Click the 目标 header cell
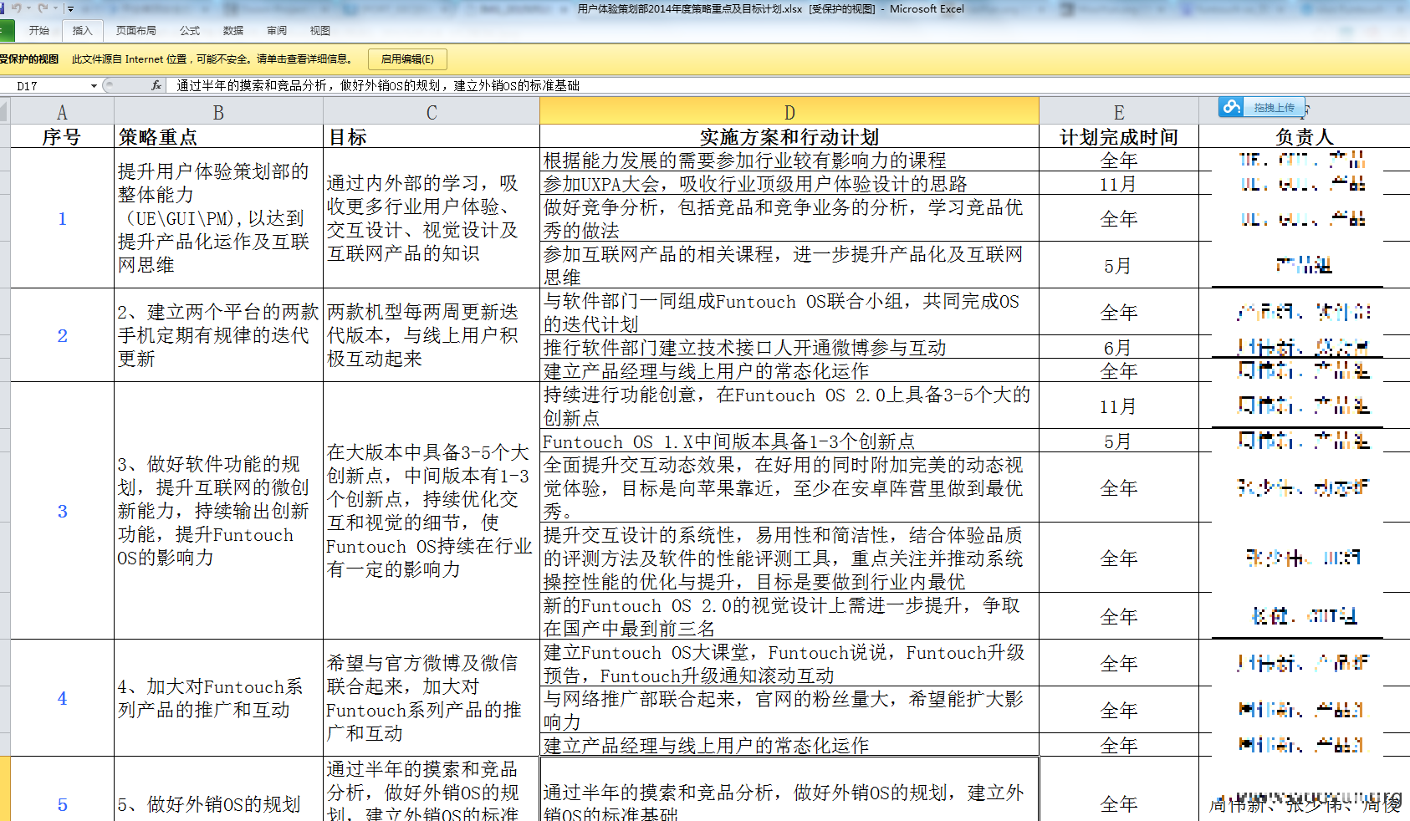1410x821 pixels. click(432, 137)
